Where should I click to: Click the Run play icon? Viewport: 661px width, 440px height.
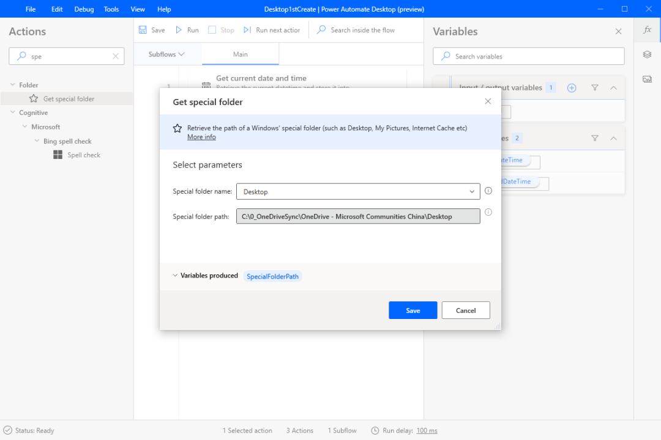tap(179, 30)
